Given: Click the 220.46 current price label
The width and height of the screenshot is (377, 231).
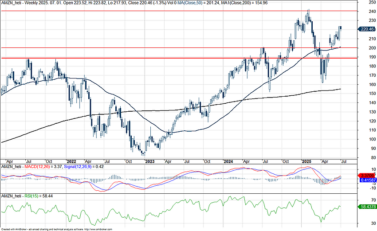Looking at the screenshot, I should (367, 29).
